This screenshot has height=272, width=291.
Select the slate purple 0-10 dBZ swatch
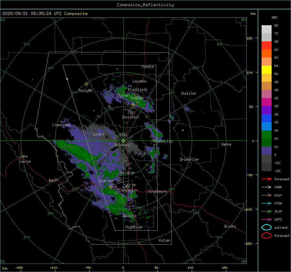(x=266, y=151)
